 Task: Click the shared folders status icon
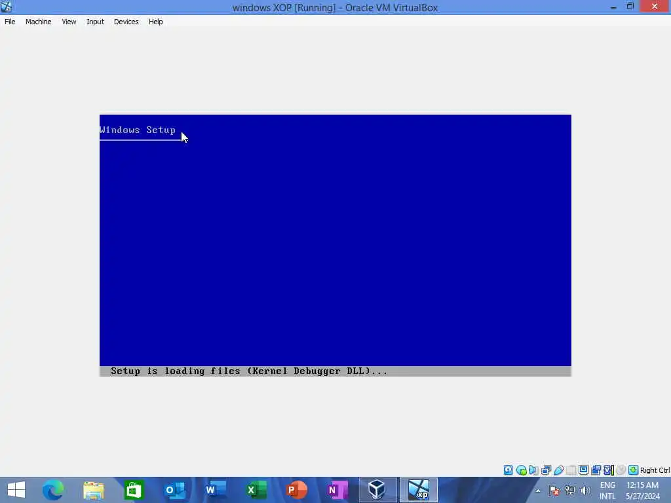pyautogui.click(x=571, y=470)
